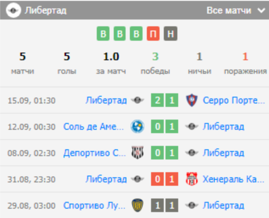269x218 pixels.
Task: Click the 1:1 score of the 29.08 match
Action: (165, 205)
